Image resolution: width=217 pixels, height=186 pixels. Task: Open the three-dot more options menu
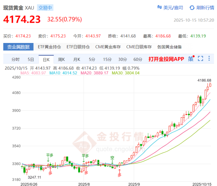209,59
